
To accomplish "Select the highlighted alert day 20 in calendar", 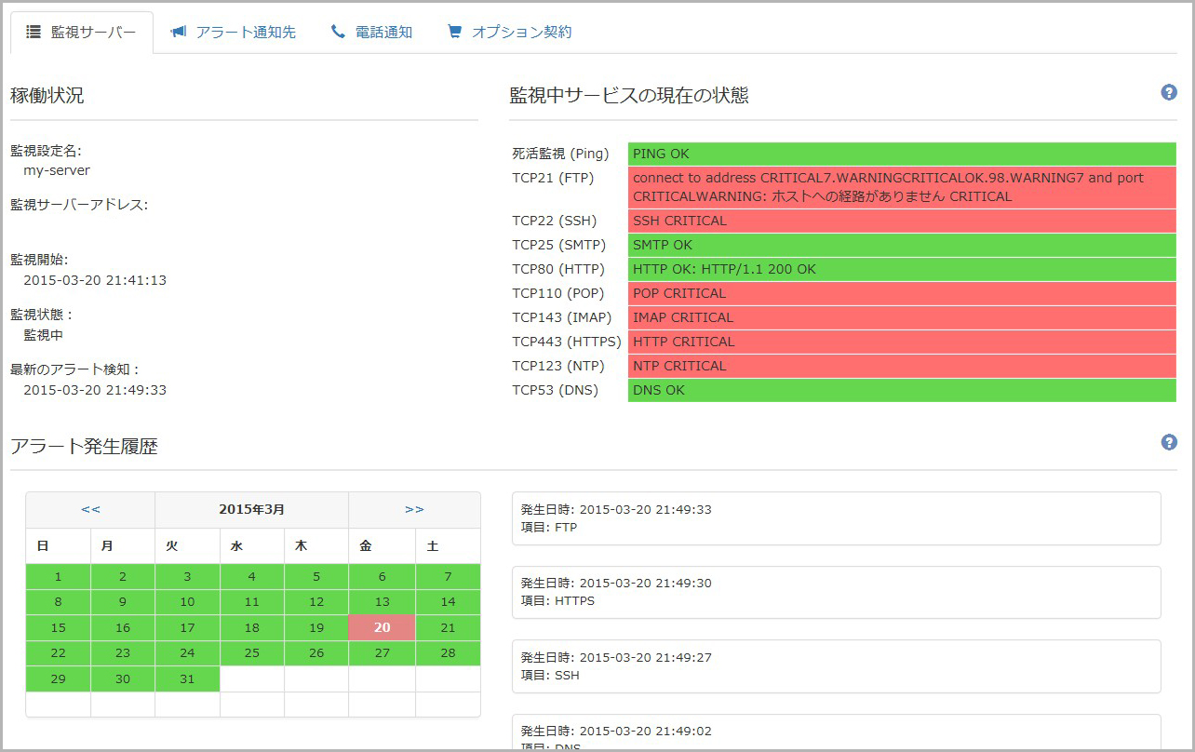I will coord(382,627).
